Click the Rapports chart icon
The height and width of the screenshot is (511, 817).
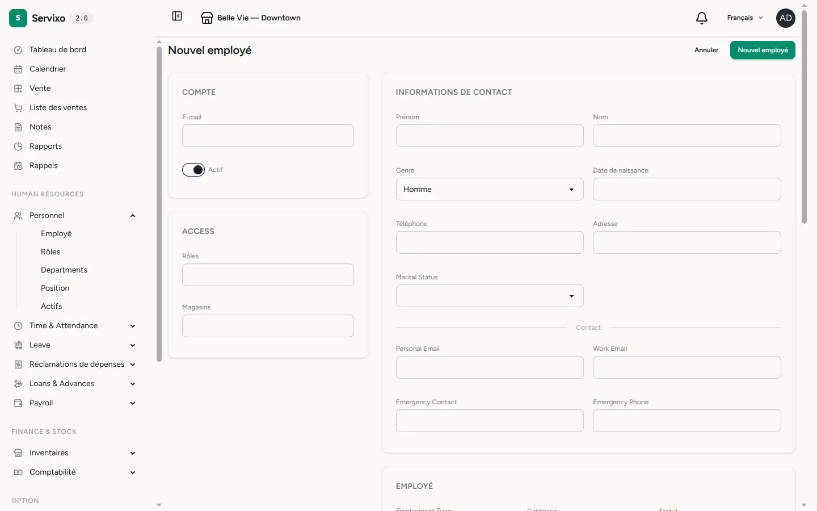click(18, 146)
